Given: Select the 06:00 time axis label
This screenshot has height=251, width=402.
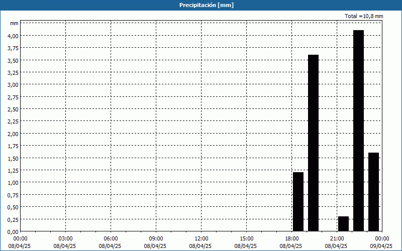Looking at the screenshot, I should click(111, 238).
